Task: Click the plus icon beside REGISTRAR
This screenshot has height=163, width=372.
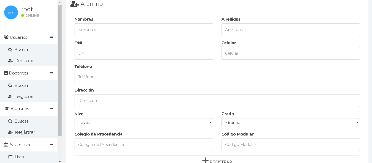Action: click(205, 161)
